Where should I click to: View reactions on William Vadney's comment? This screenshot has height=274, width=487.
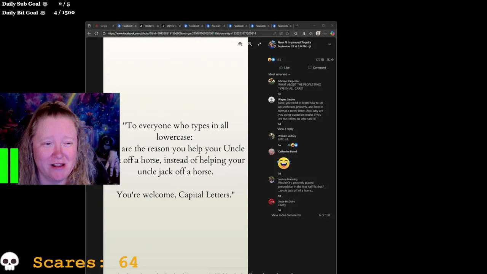click(293, 145)
